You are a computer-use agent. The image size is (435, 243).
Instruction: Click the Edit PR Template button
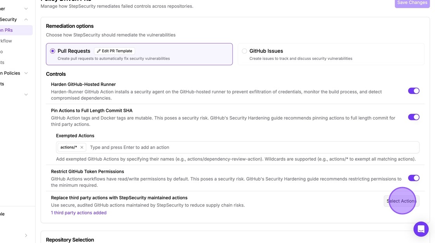click(x=115, y=51)
